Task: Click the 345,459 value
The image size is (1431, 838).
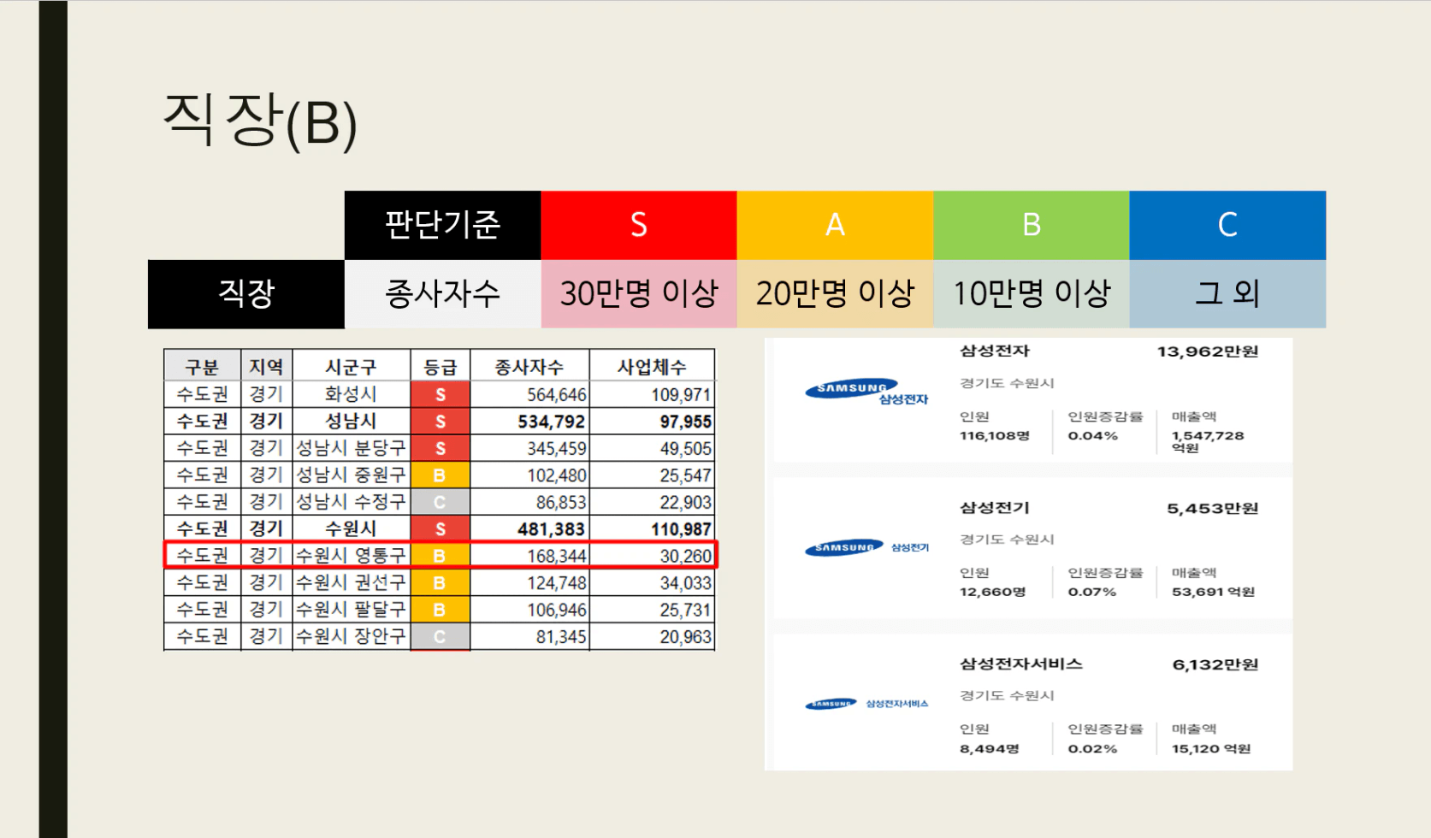Action: [556, 449]
